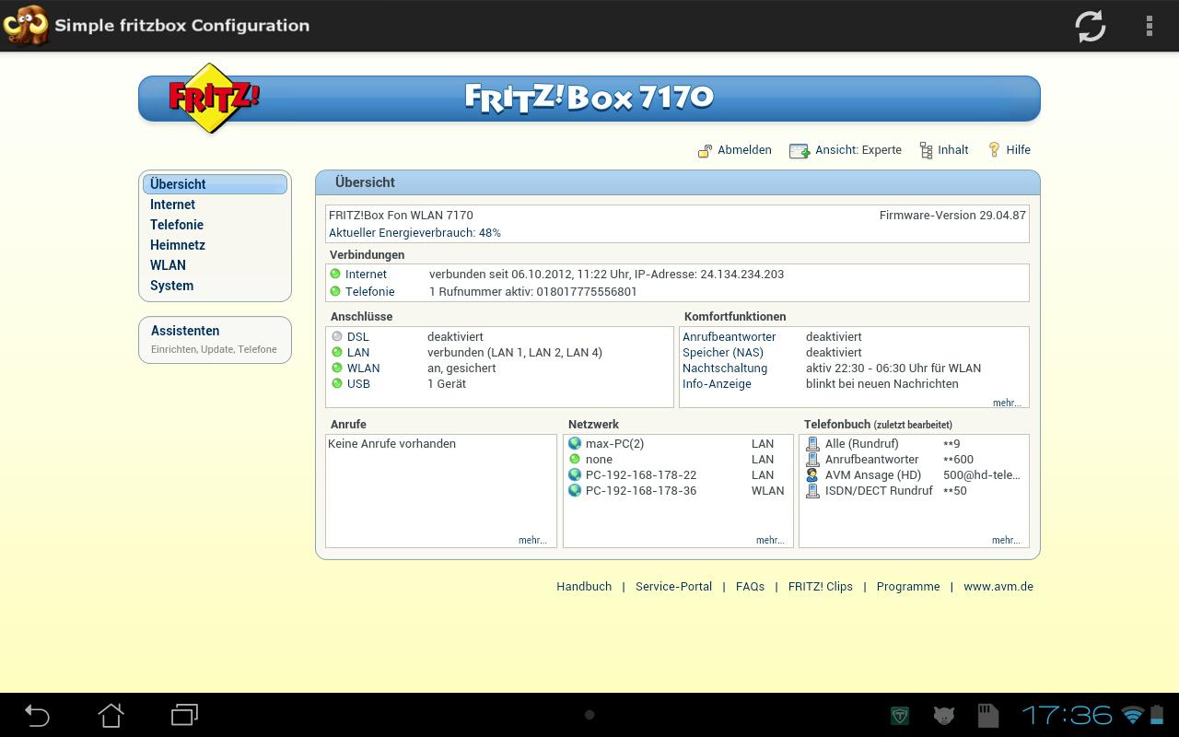Click mehr... in the Komfortfunktionen box

click(x=1007, y=403)
